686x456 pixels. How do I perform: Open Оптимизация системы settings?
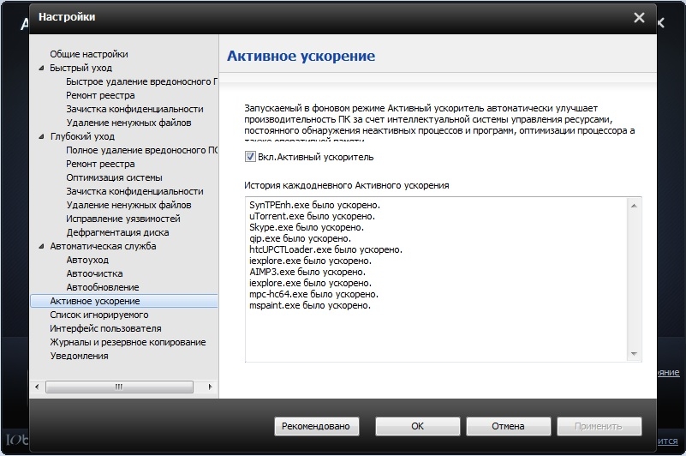pos(113,177)
